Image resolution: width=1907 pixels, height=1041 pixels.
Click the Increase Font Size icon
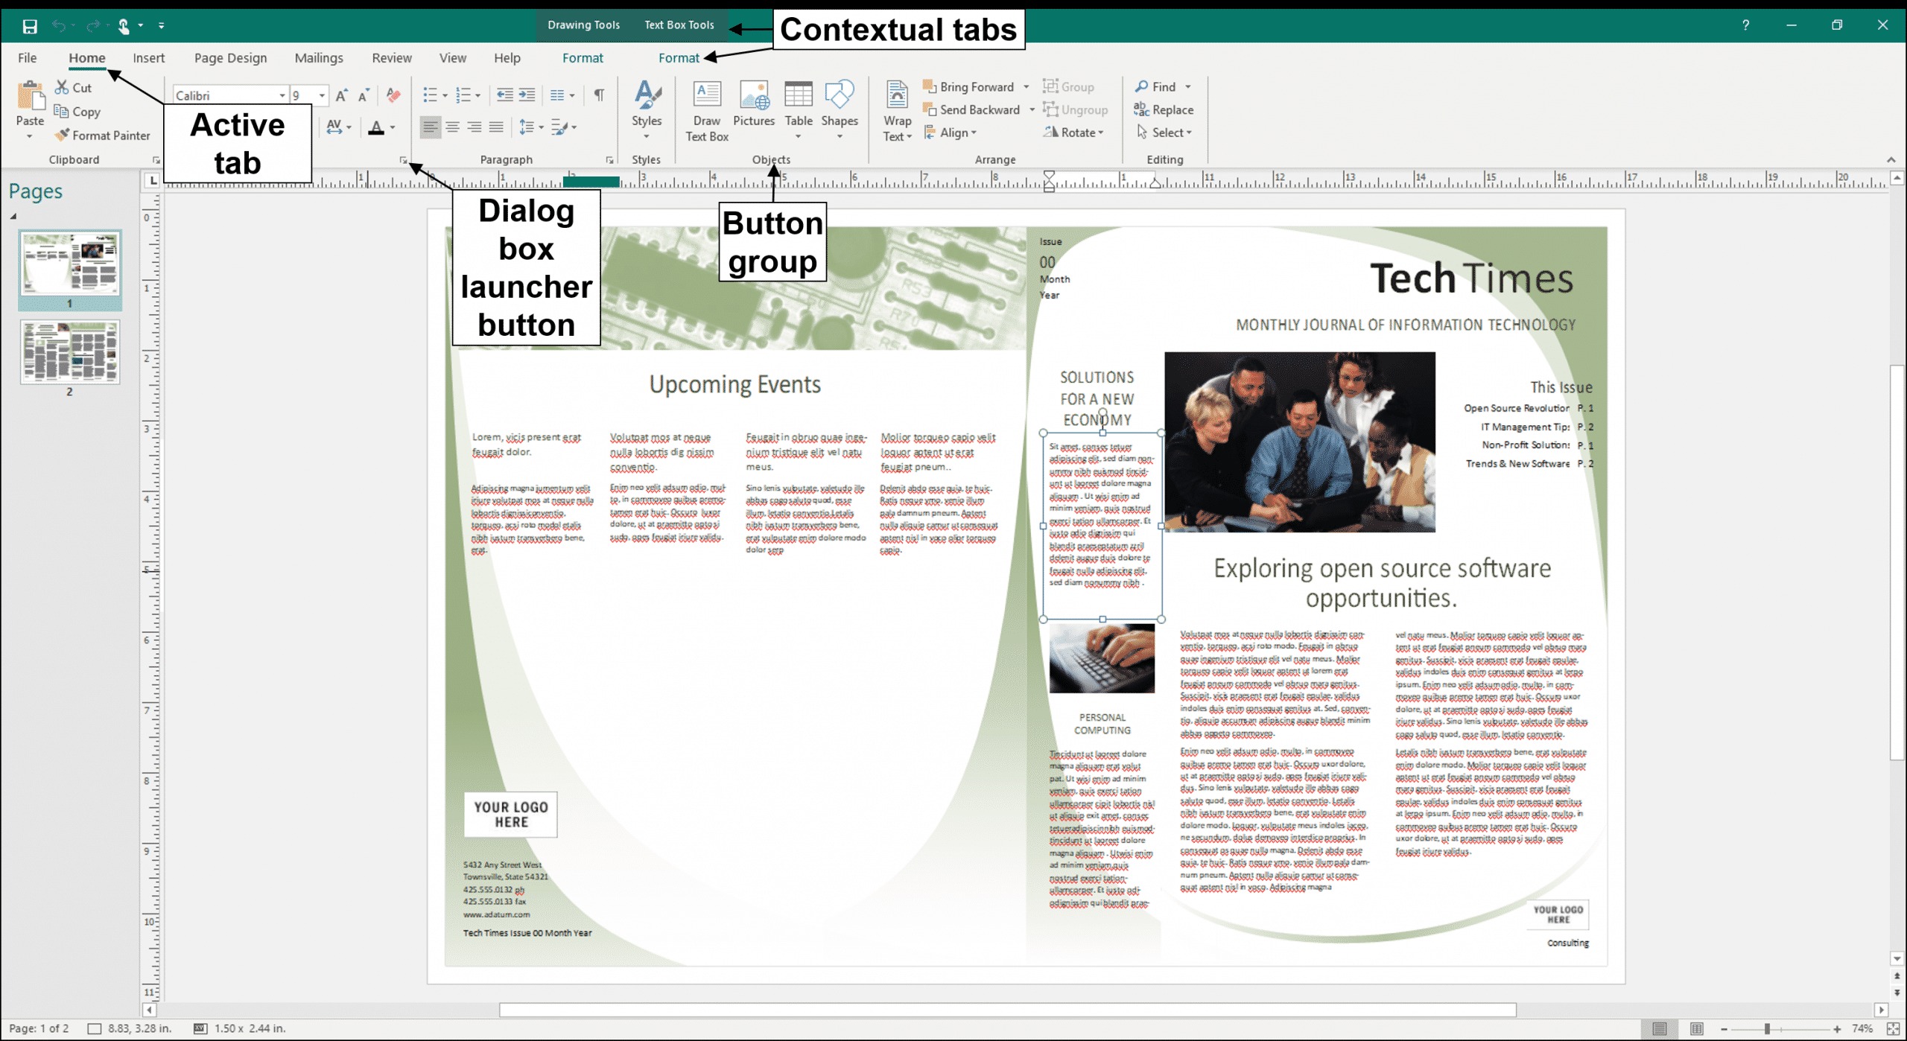coord(341,95)
